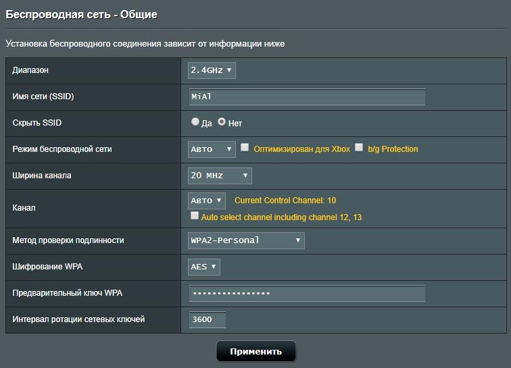Screen dimensions: 511x368
Task: Click the 'Current Control Channel: 10' text
Action: click(x=285, y=201)
